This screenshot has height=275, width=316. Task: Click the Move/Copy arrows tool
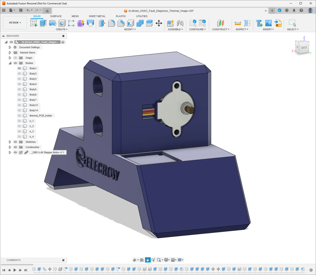coord(159,23)
